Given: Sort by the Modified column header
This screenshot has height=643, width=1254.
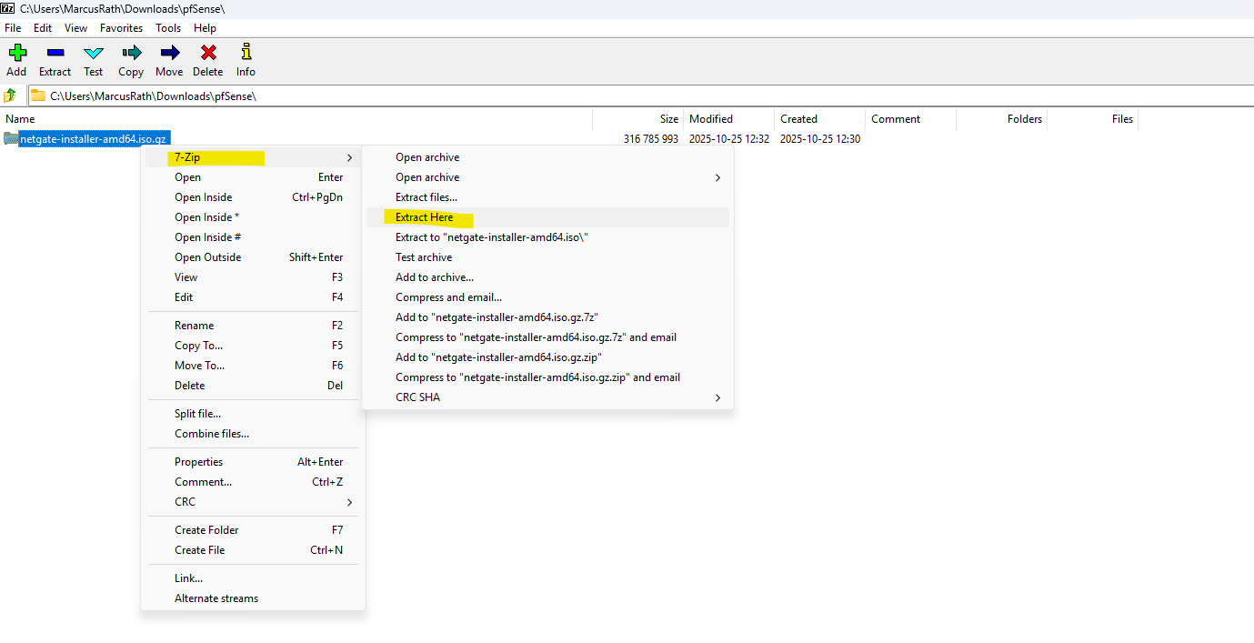Looking at the screenshot, I should click(x=711, y=119).
